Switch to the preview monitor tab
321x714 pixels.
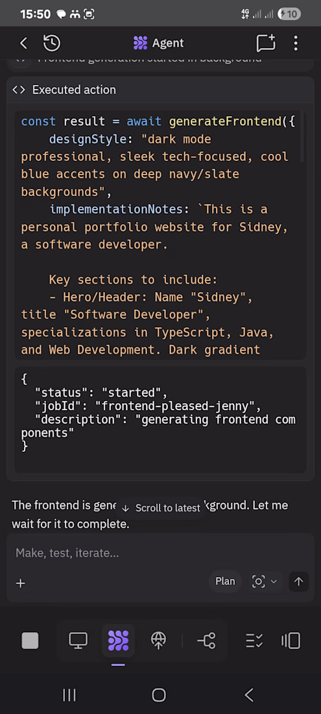tap(78, 640)
